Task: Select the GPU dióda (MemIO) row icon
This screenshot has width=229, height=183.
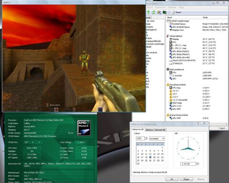Action: pos(171,54)
